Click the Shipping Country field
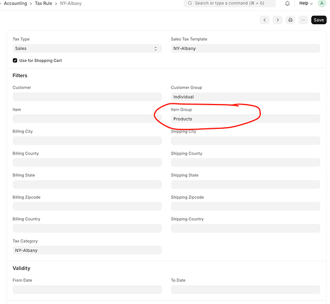 point(246,228)
